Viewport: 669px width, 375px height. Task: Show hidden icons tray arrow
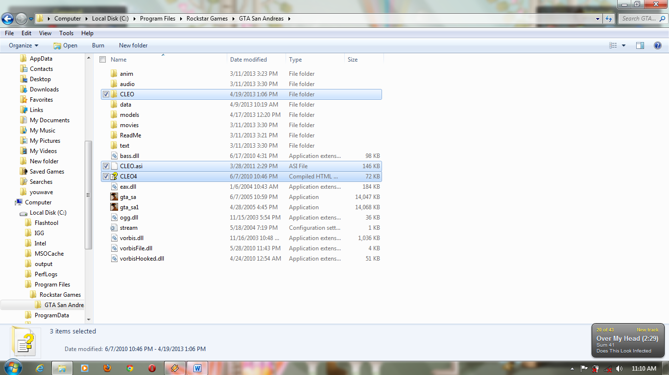tap(572, 369)
